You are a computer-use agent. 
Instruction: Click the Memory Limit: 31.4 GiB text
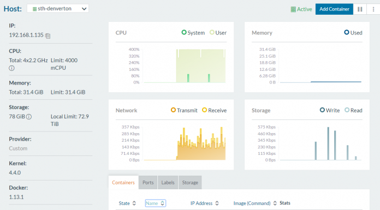[68, 92]
